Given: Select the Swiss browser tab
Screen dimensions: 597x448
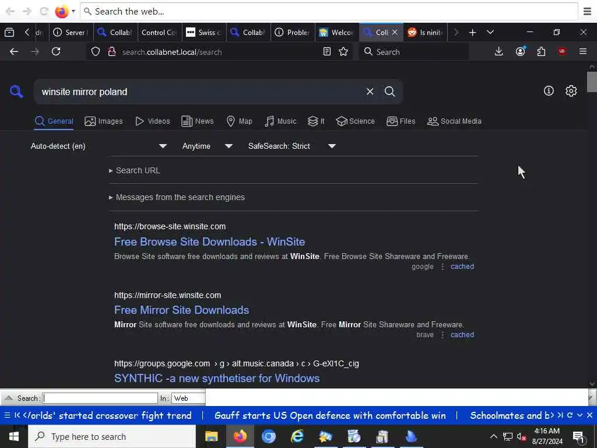Looking at the screenshot, I should 203,33.
